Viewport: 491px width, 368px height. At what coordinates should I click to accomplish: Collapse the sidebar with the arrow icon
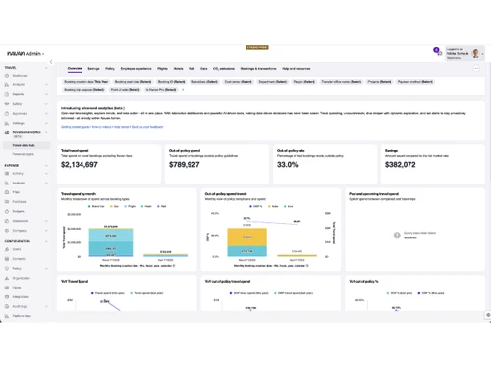[51, 62]
